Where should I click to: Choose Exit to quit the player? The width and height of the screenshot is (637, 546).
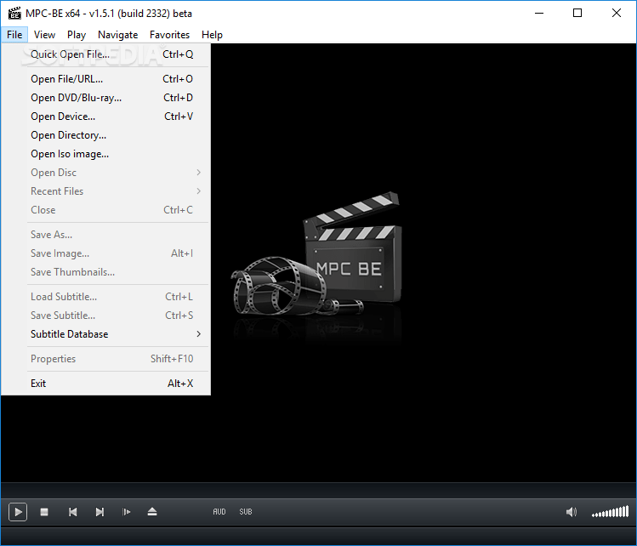(105, 383)
